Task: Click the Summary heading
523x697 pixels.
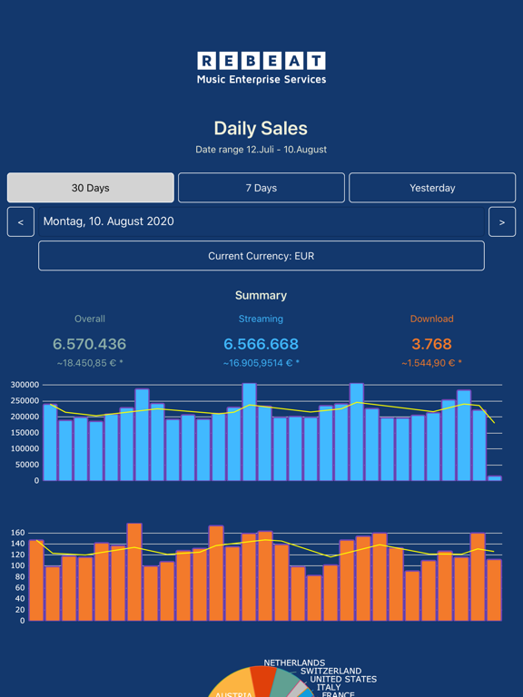Action: pos(261,295)
